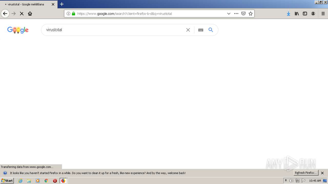Click 'Transferring data from www.google.com' status text
Image resolution: width=328 pixels, height=184 pixels.
(27, 167)
